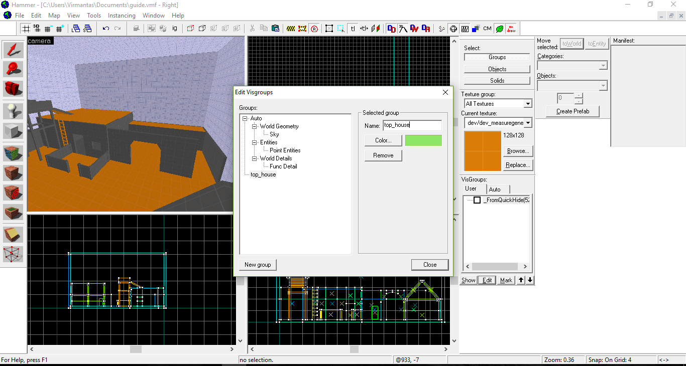Select the Clipping tool icon
Viewport: 686px width, 366px height.
tap(14, 234)
